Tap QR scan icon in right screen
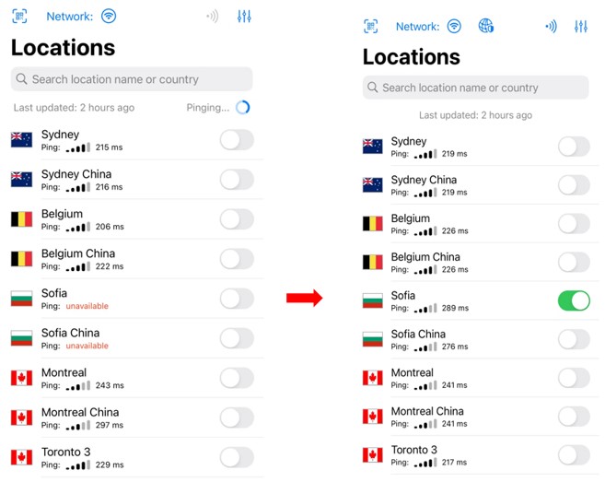Screen dimensions: 605x482 pyautogui.click(x=371, y=26)
